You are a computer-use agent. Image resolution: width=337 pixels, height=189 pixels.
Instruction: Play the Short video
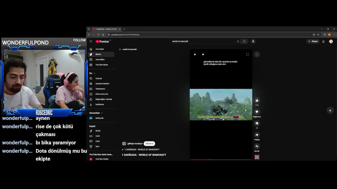[195, 54]
